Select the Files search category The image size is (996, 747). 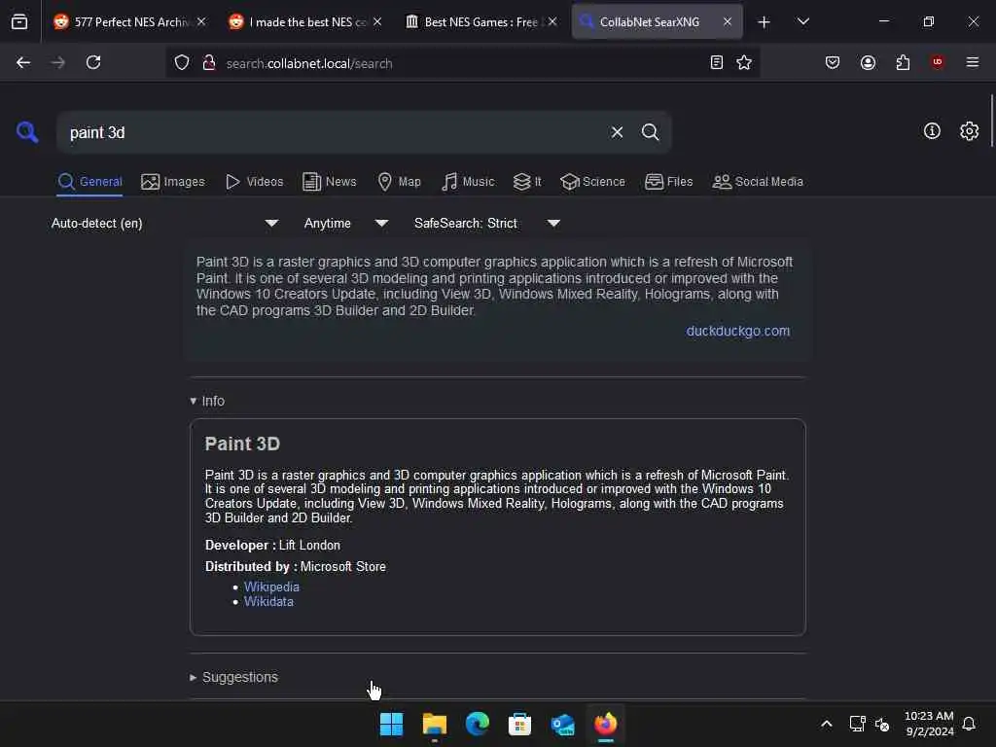pos(668,182)
